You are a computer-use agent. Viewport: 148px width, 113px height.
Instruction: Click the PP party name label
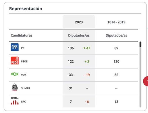click(22, 48)
